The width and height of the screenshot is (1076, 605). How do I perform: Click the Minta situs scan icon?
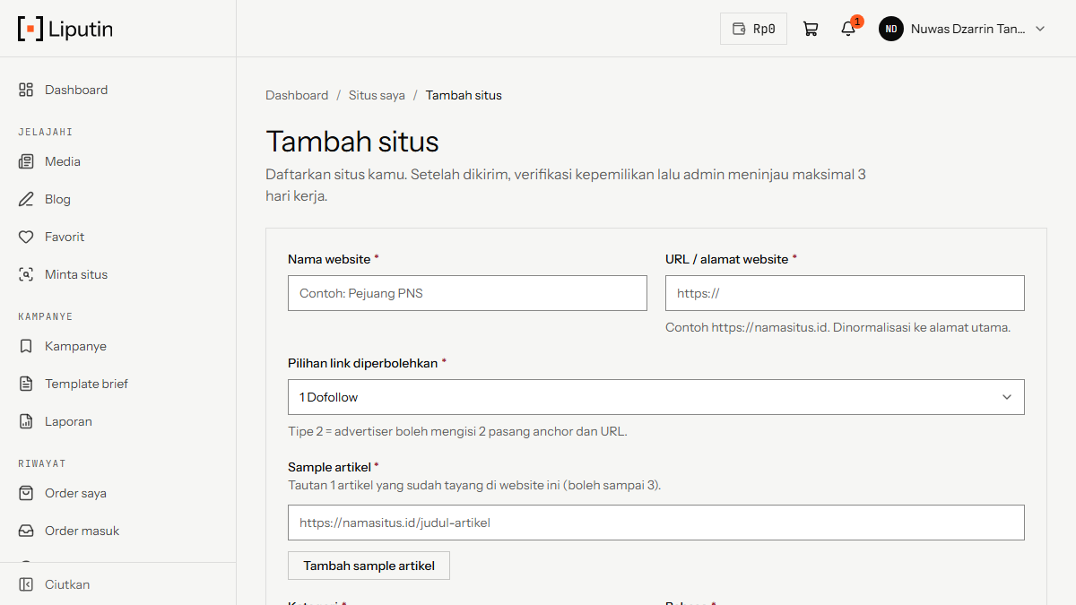(x=26, y=274)
